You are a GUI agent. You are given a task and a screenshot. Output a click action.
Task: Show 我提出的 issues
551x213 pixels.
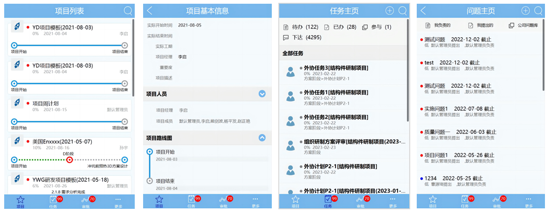[481, 25]
